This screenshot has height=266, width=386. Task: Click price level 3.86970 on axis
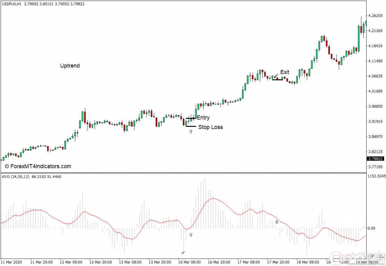pos(375,137)
